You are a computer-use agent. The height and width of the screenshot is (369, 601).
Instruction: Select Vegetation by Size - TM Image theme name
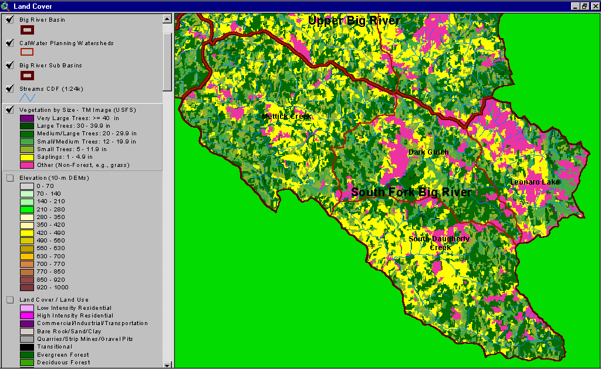78,110
